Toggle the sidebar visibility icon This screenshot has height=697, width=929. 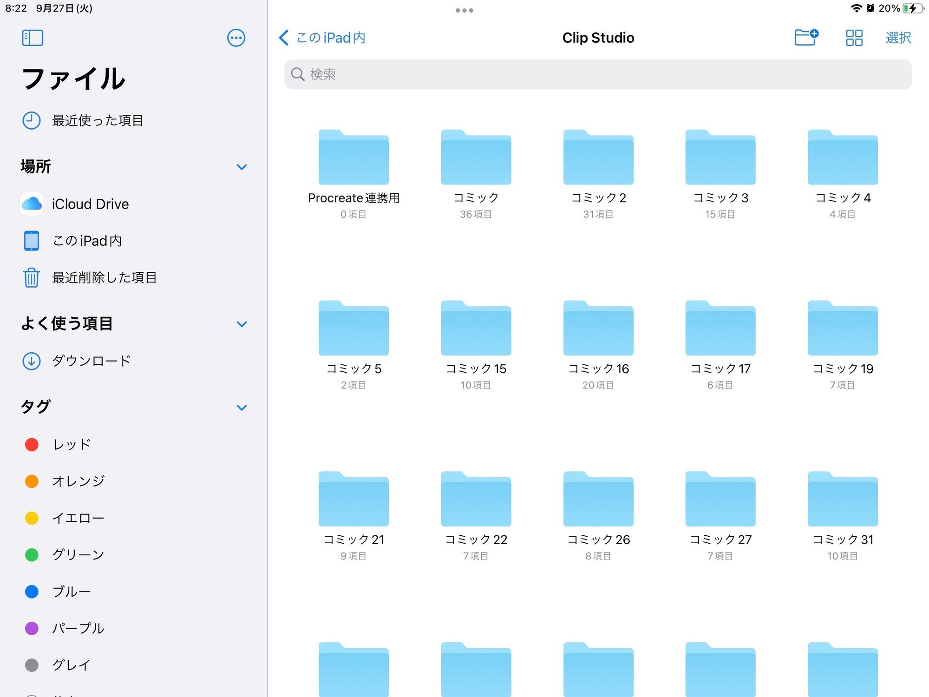[33, 38]
